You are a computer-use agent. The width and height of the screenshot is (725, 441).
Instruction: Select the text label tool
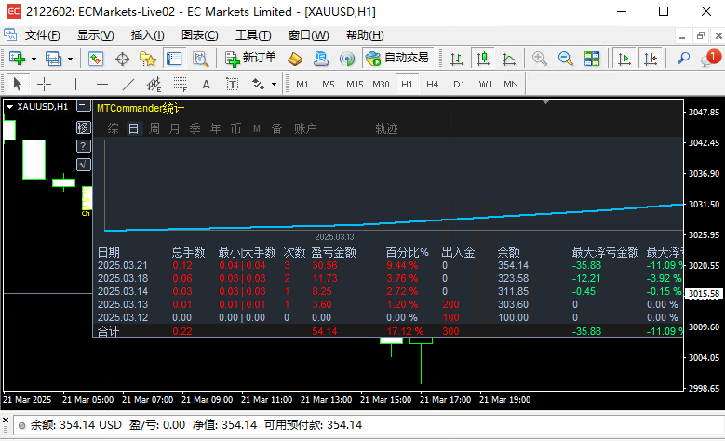pos(232,84)
